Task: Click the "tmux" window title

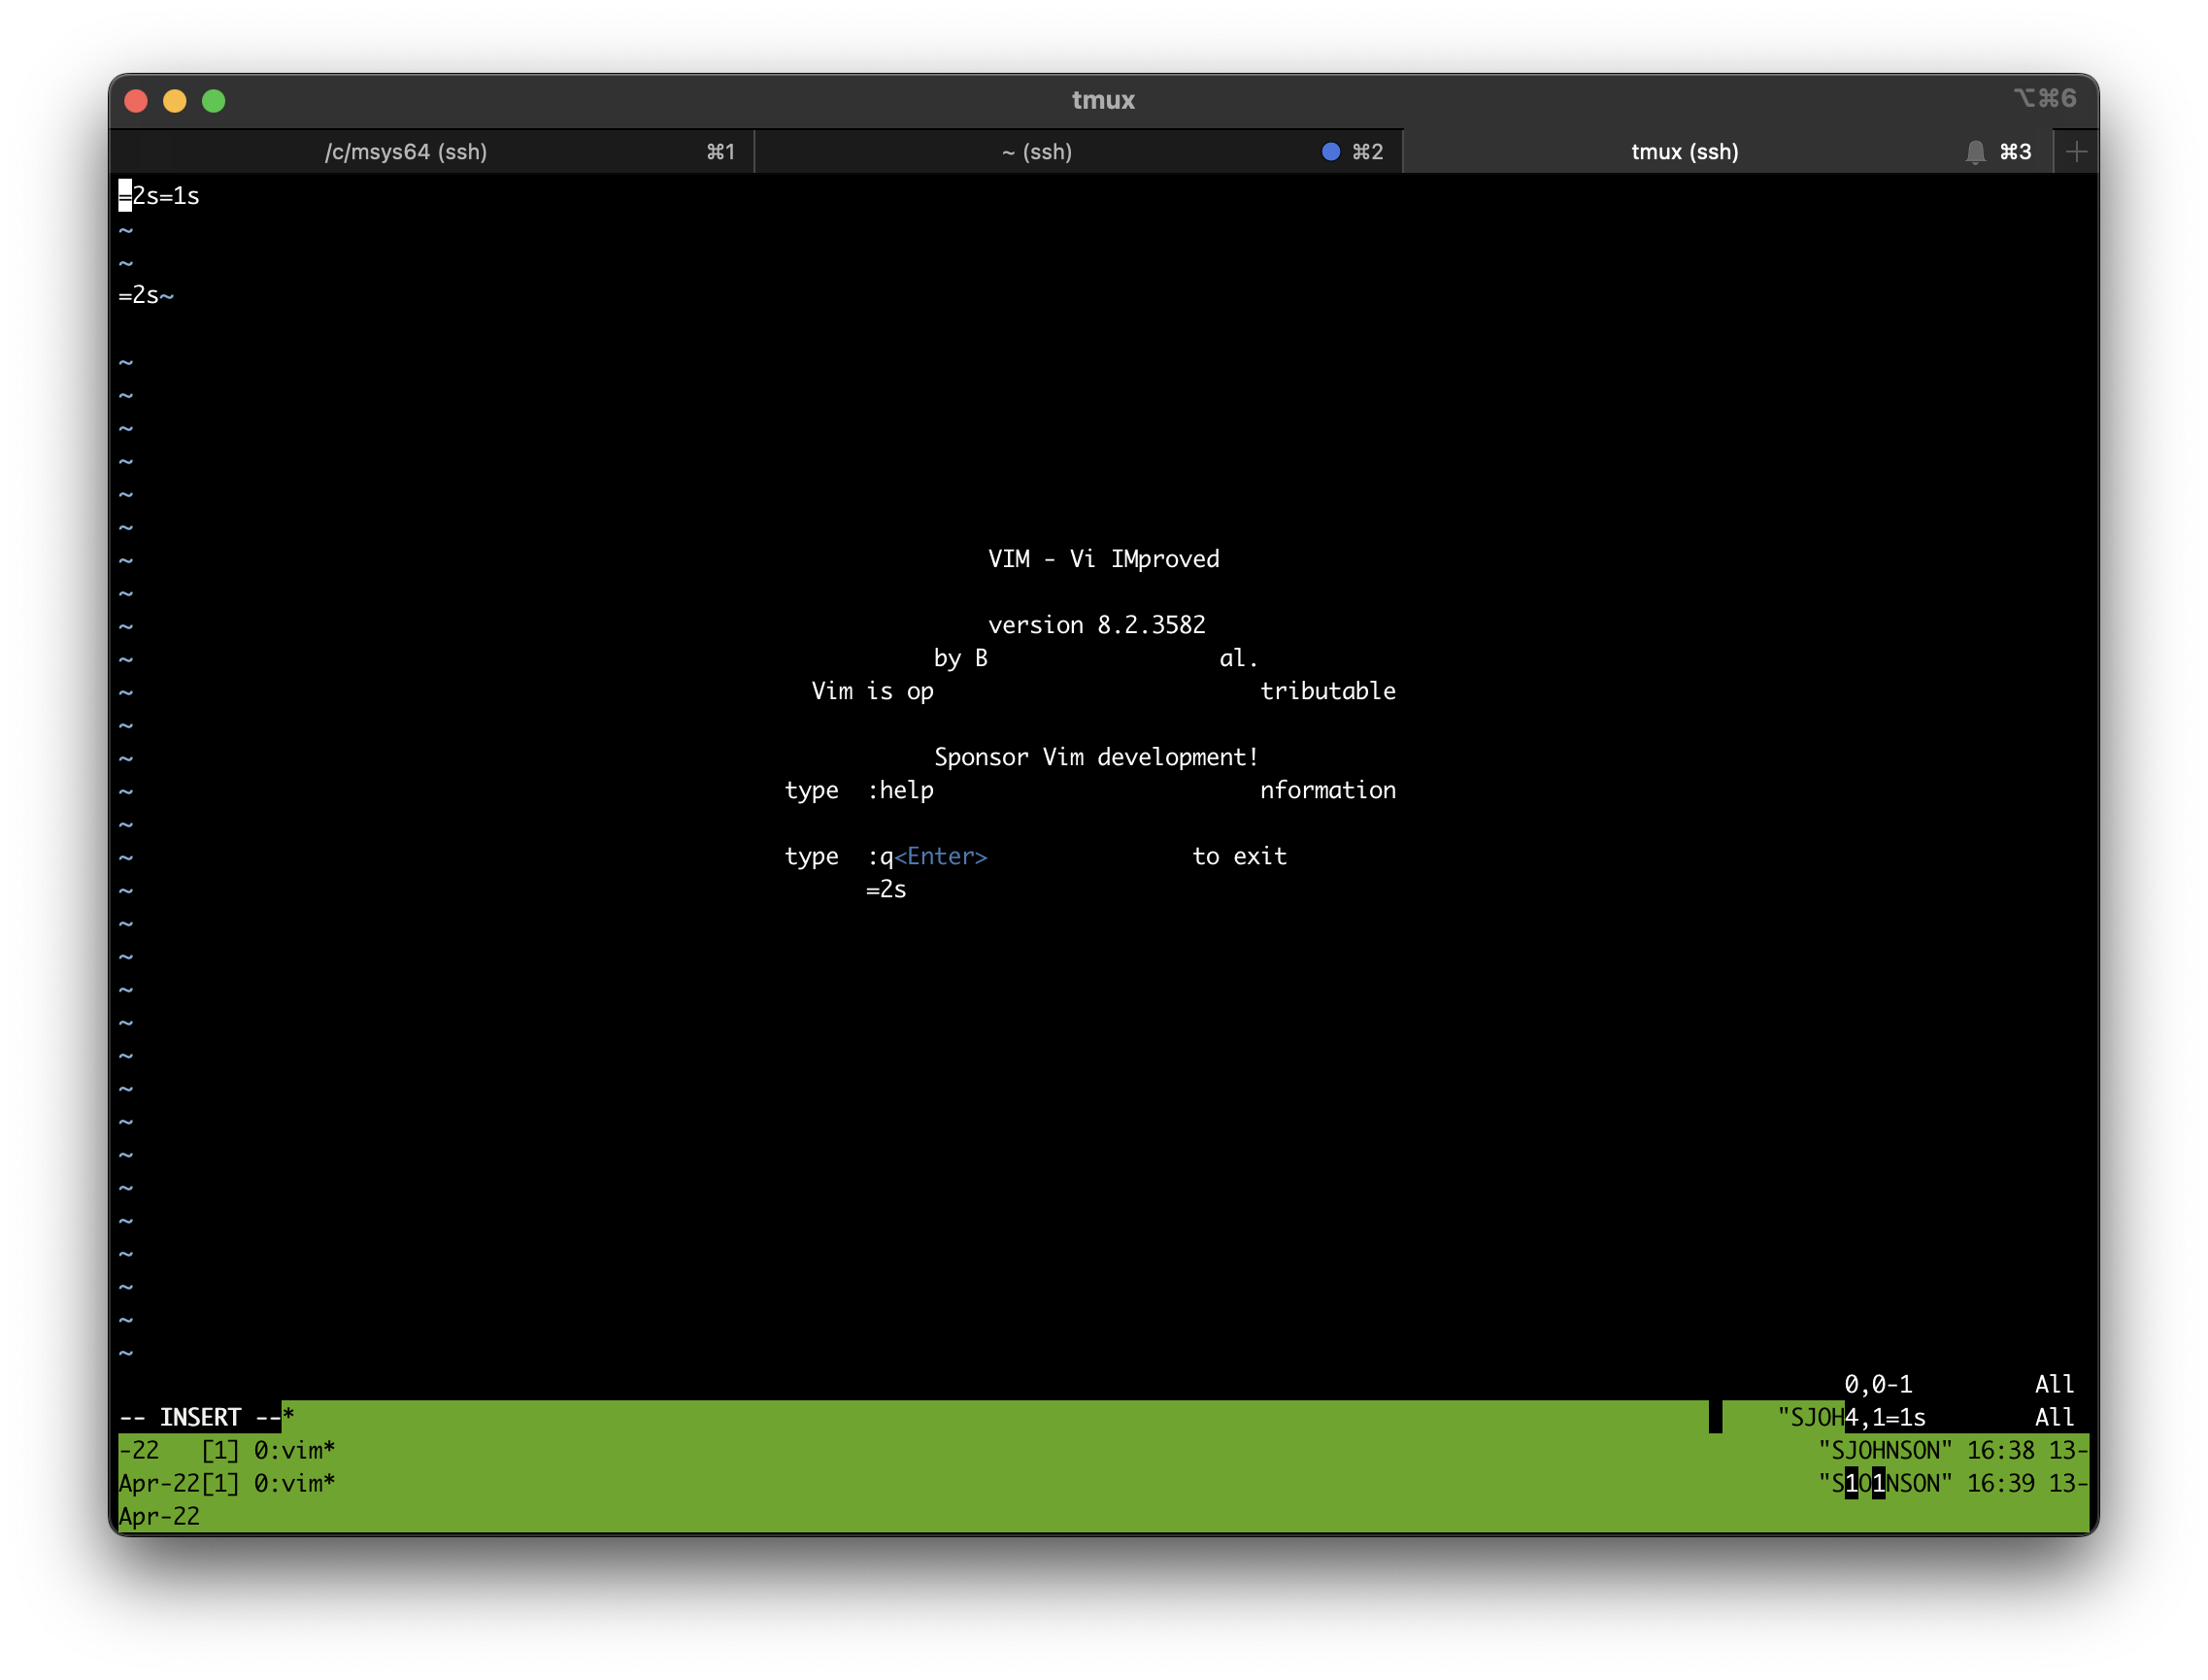Action: pos(1103,100)
